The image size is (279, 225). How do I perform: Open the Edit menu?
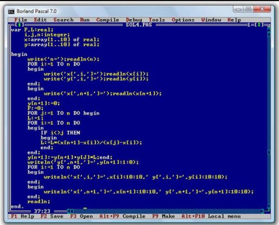(x=41, y=20)
